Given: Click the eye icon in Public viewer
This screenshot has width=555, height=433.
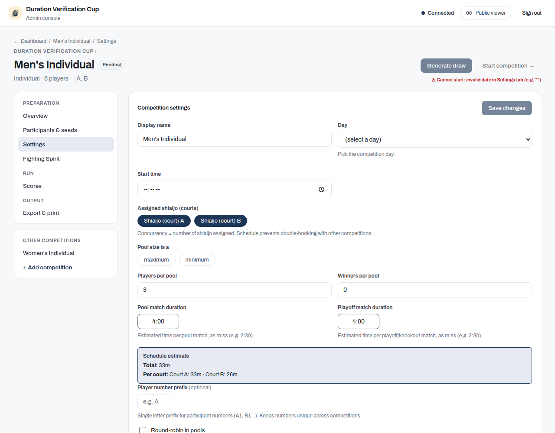Looking at the screenshot, I should click(x=469, y=13).
